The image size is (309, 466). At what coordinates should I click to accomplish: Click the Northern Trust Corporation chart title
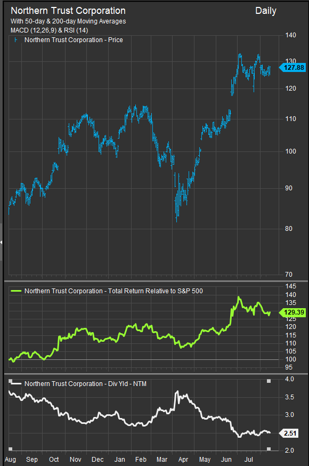coord(68,11)
